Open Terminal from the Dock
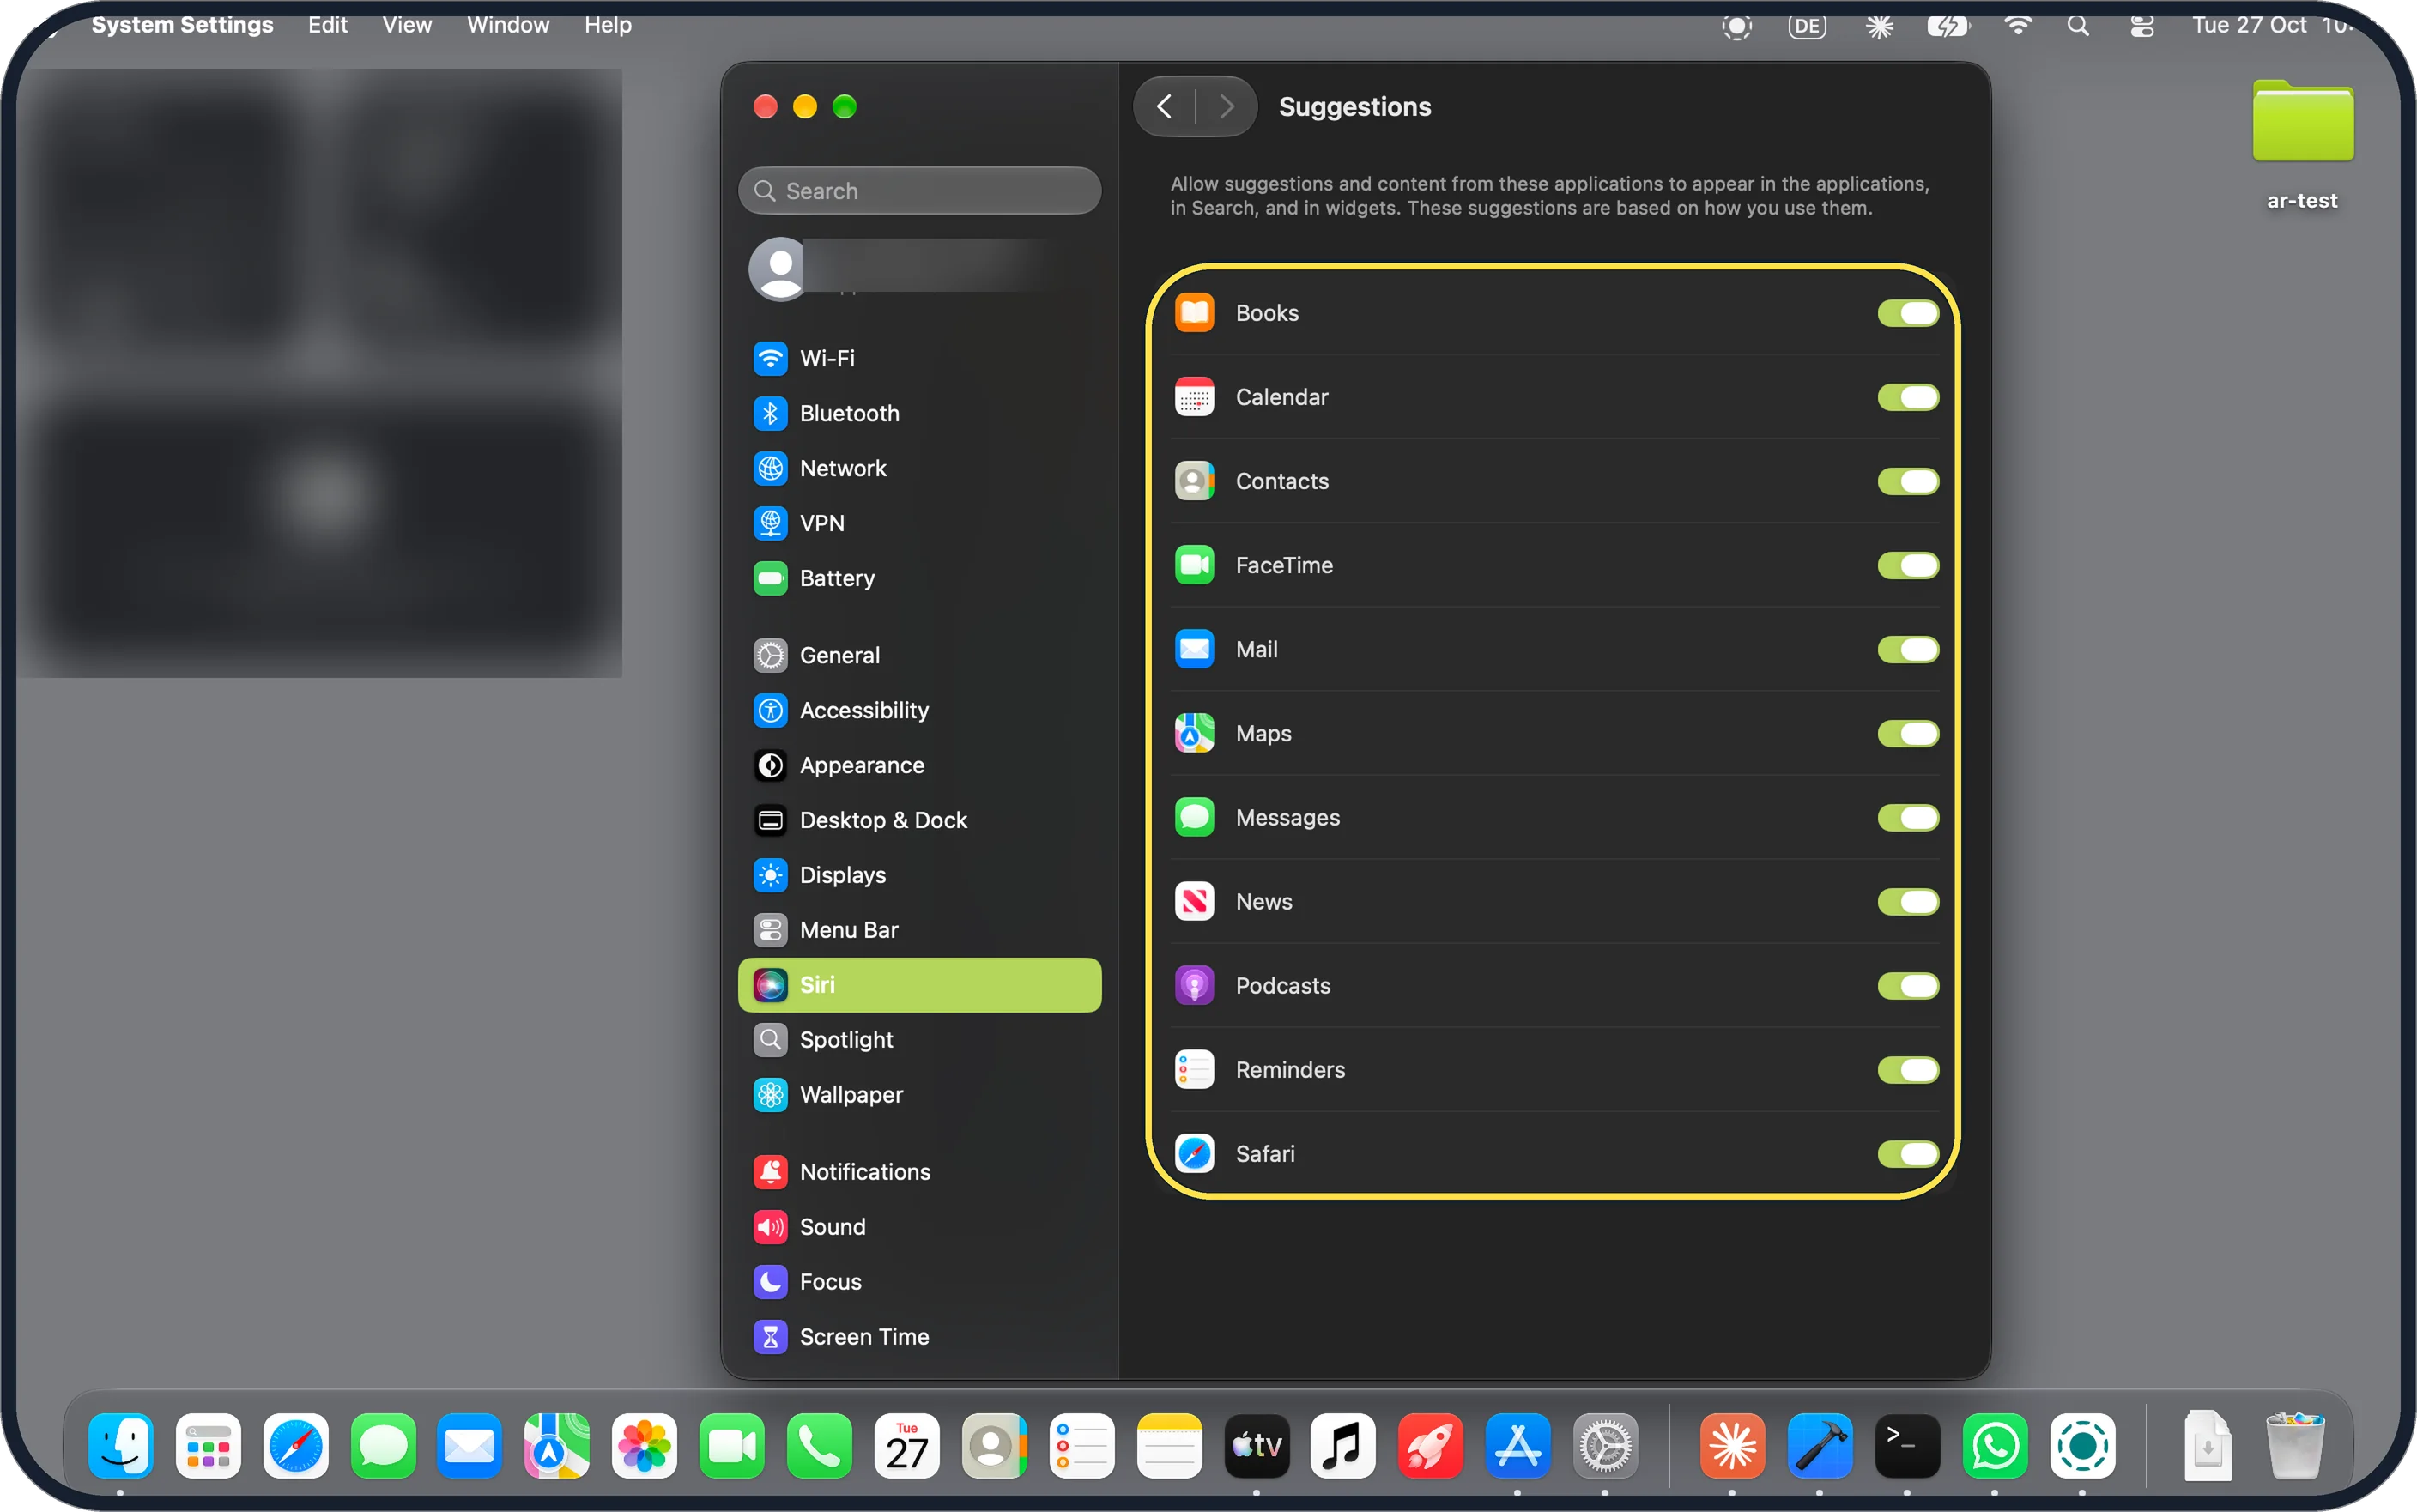This screenshot has height=1512, width=2417. tap(1908, 1445)
